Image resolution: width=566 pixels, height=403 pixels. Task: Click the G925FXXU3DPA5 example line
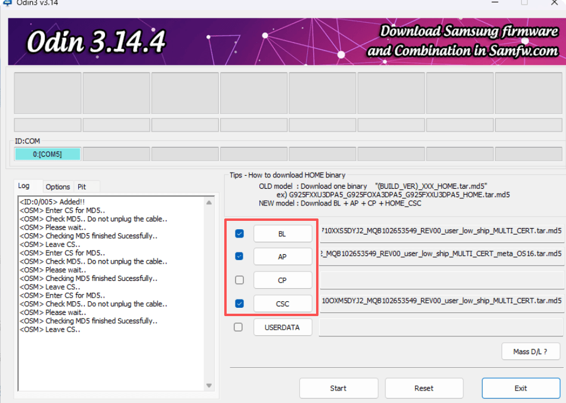(394, 195)
